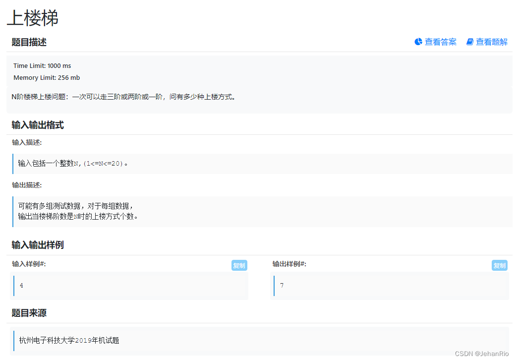Copy the input sample with 复制 button
The height and width of the screenshot is (361, 516).
point(239,265)
